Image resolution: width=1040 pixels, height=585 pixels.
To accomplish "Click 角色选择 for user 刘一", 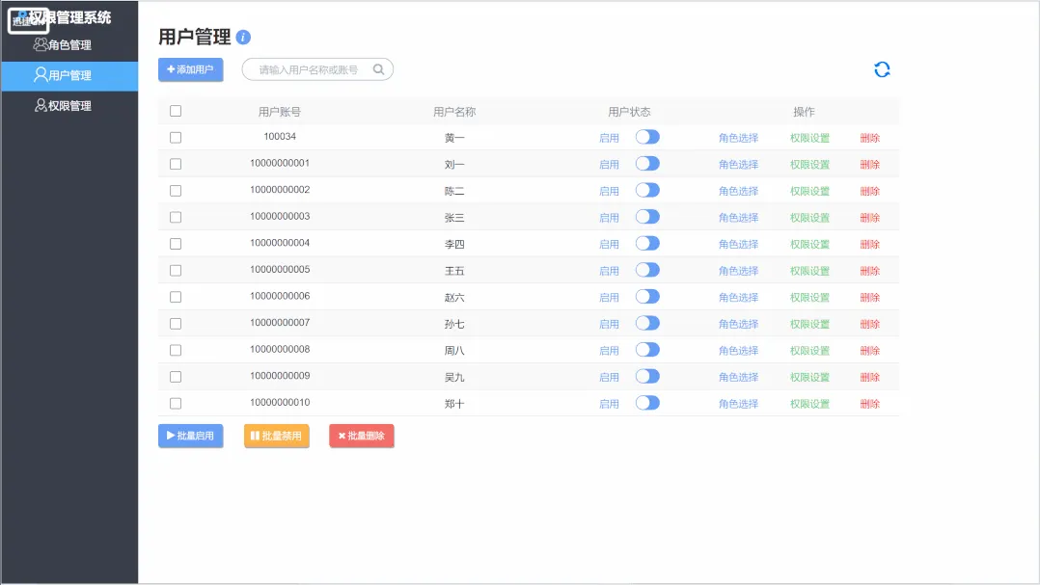I will 738,164.
